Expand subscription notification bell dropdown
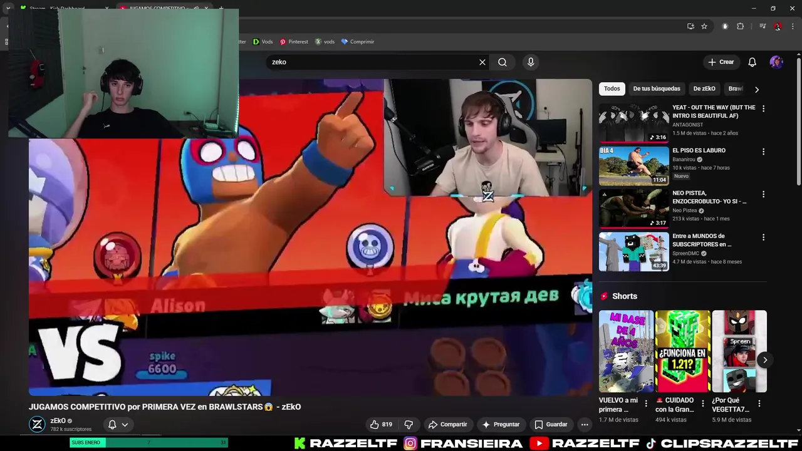Viewport: 802px width, 451px height. click(118, 424)
